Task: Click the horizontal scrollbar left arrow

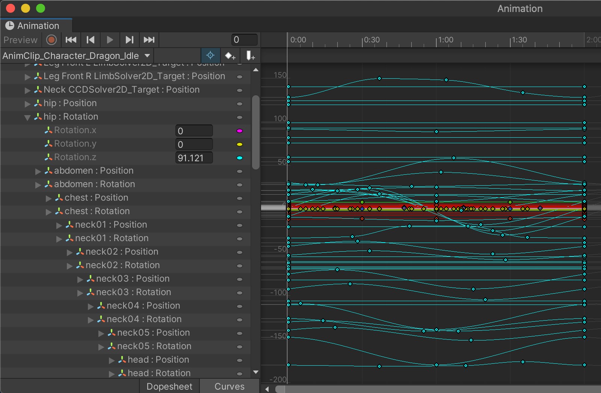Action: point(267,389)
